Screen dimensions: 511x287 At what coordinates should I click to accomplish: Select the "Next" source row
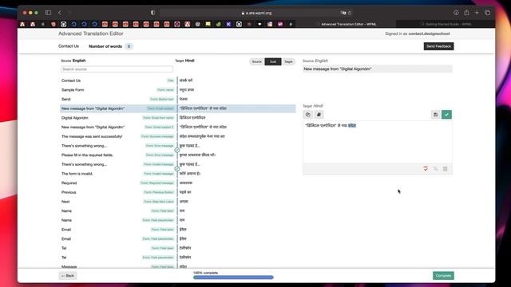pyautogui.click(x=117, y=202)
